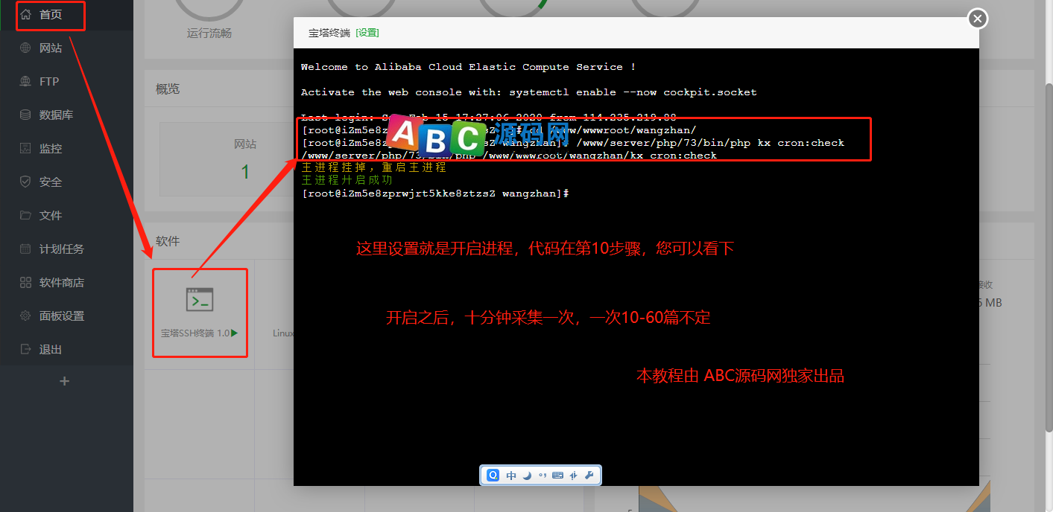This screenshot has height=512, width=1053.
Task: Open the [设置] link beside 宝塔终端
Action: coord(367,33)
